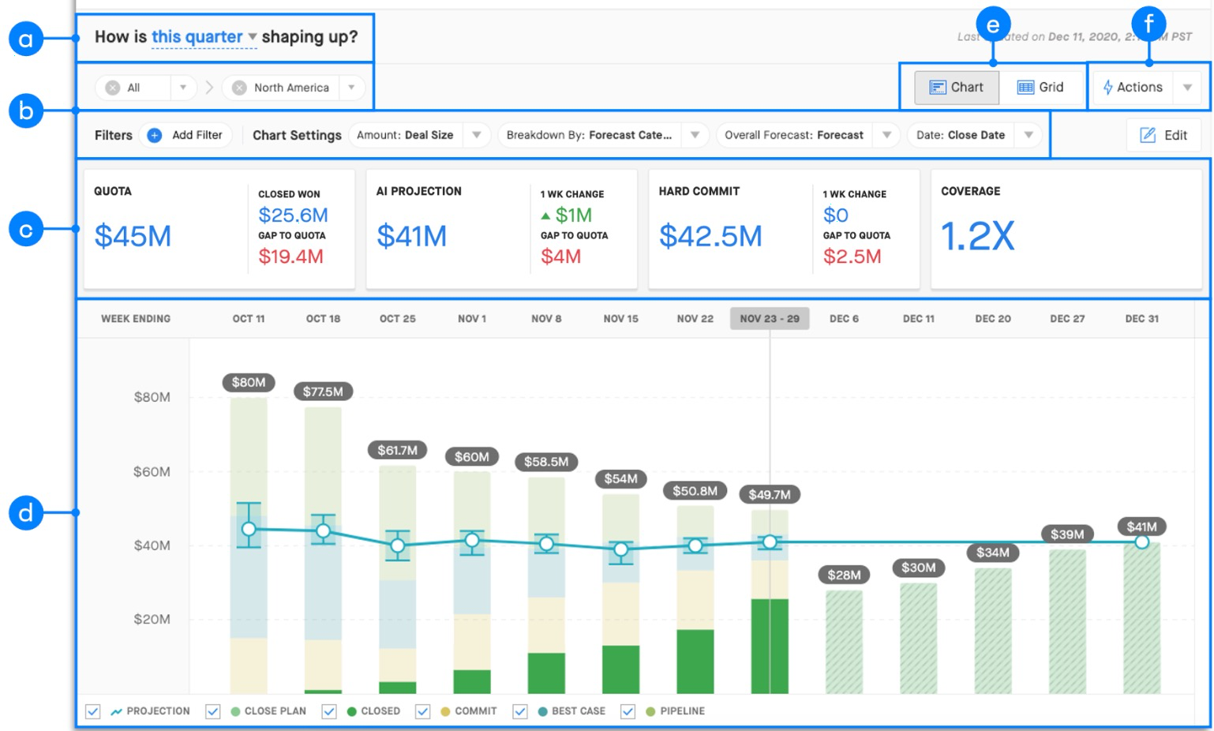Toggle the Best Case checkbox
This screenshot has height=731, width=1214.
519,711
